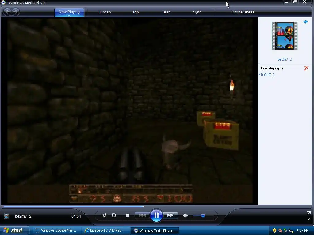This screenshot has height=235, width=314.
Task: Select be2m7_2 in the playlist
Action: (268, 75)
